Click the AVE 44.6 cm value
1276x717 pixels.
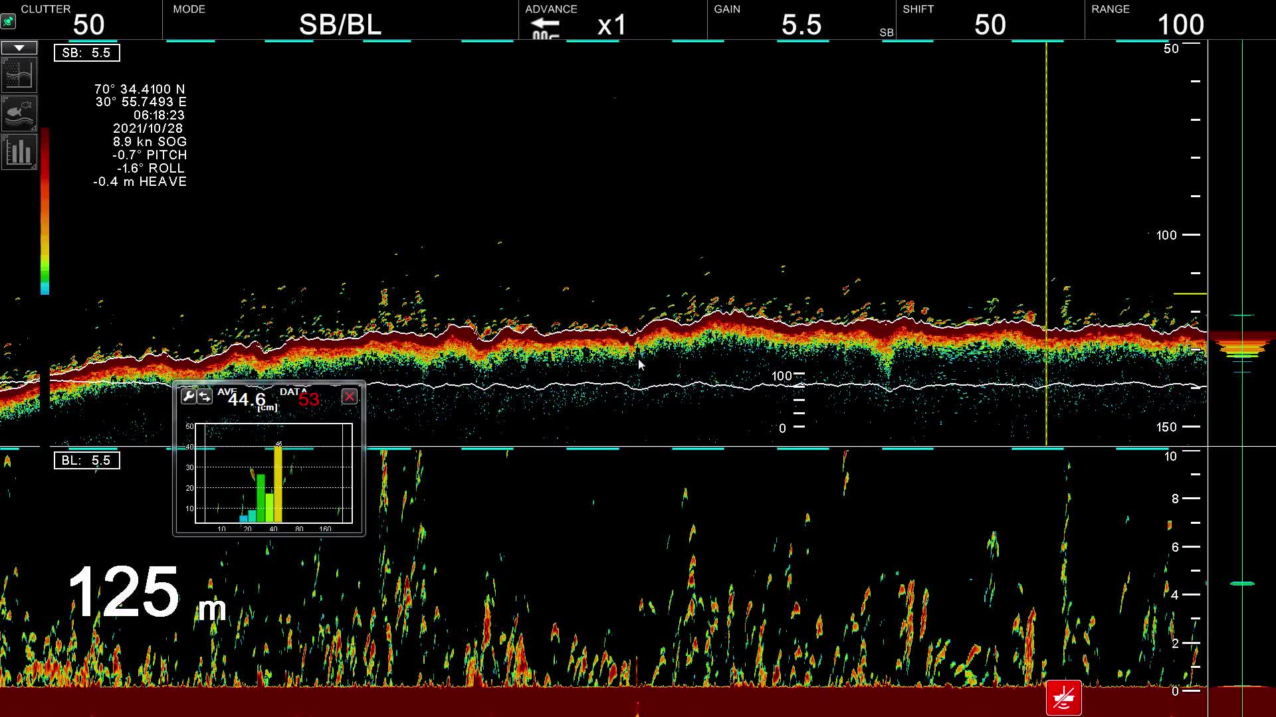(x=247, y=400)
